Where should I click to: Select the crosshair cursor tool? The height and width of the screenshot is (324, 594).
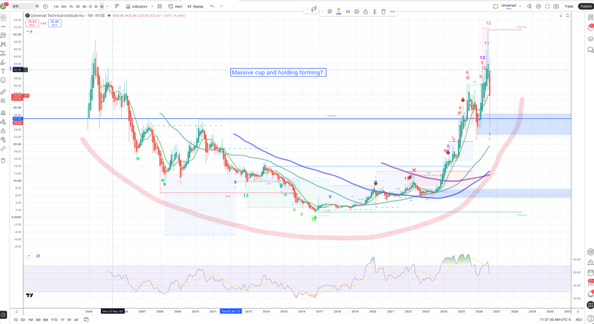point(3,17)
